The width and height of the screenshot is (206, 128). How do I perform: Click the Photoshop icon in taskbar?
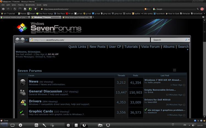(36, 125)
